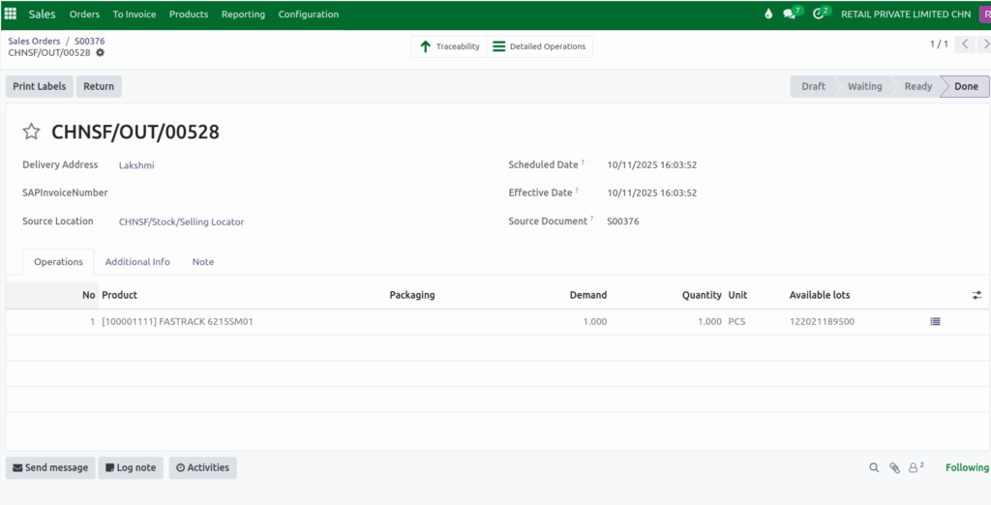991x505 pixels.
Task: Open the Orders menu
Action: point(84,15)
